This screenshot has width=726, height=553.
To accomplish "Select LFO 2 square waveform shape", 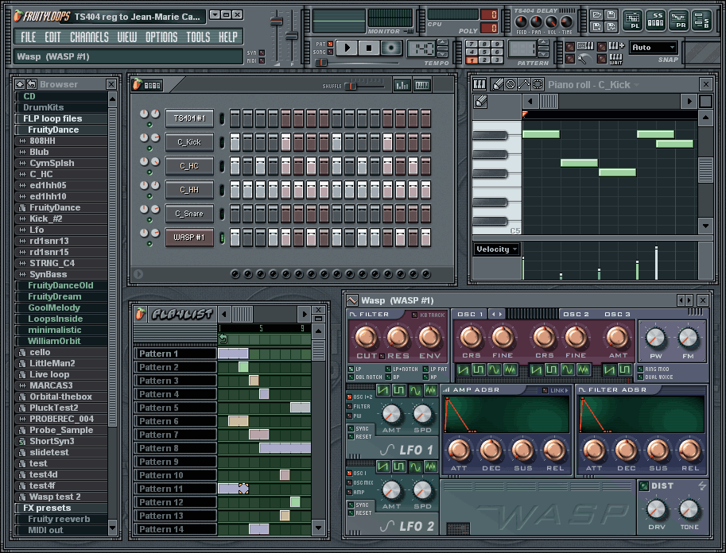I will (398, 466).
